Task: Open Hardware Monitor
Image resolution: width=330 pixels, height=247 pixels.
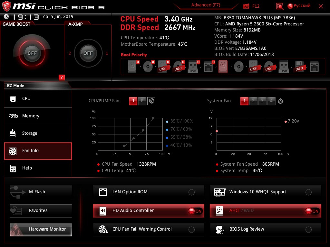Action: tap(41, 230)
